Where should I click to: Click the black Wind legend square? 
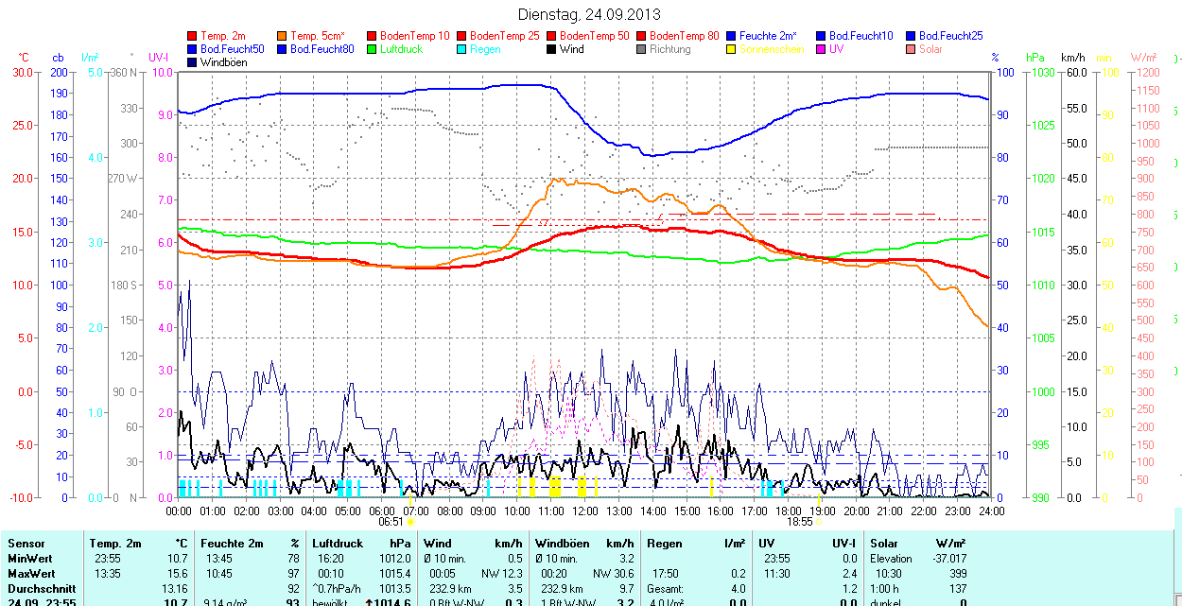tap(552, 49)
